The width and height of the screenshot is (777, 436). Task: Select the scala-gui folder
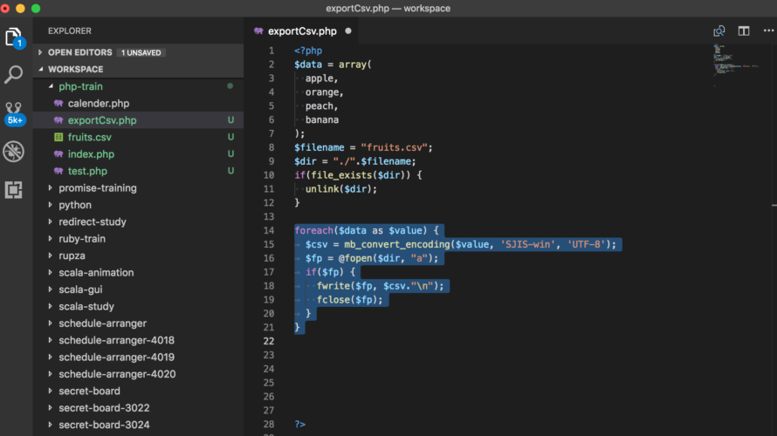[138, 290]
